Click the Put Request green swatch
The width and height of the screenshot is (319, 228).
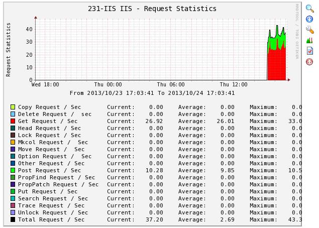(x=13, y=191)
